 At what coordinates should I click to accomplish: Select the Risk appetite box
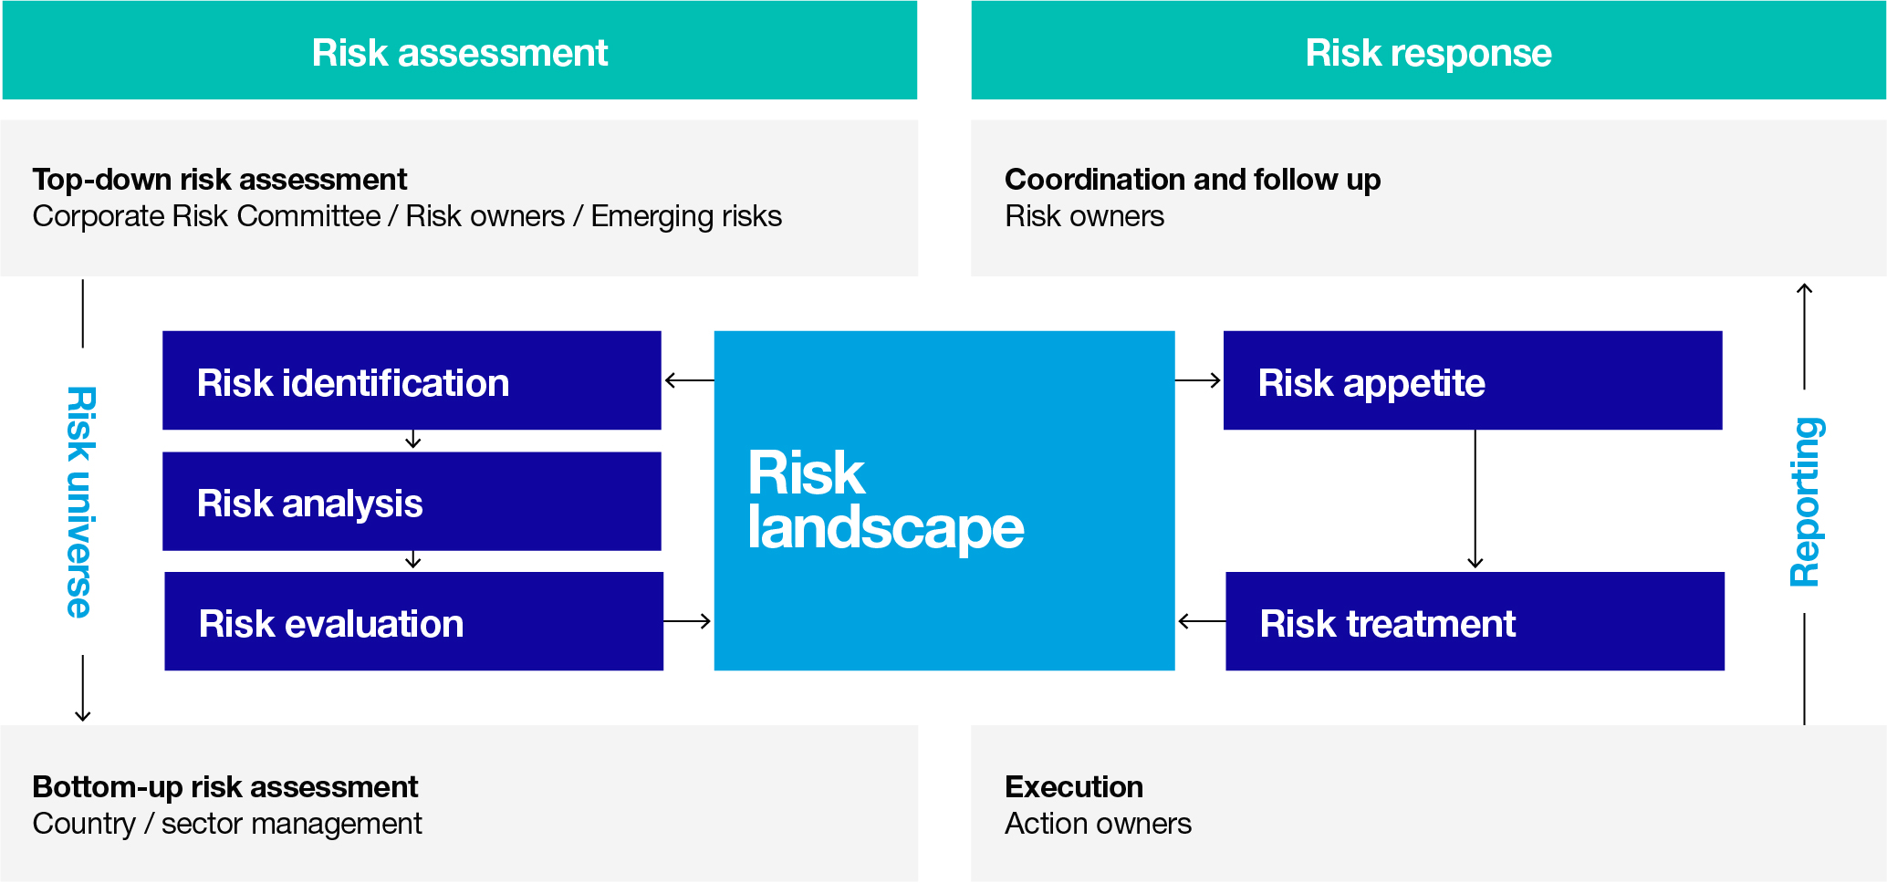pyautogui.click(x=1472, y=380)
